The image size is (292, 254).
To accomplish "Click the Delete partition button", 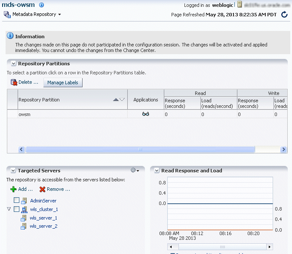I will click(25, 82).
